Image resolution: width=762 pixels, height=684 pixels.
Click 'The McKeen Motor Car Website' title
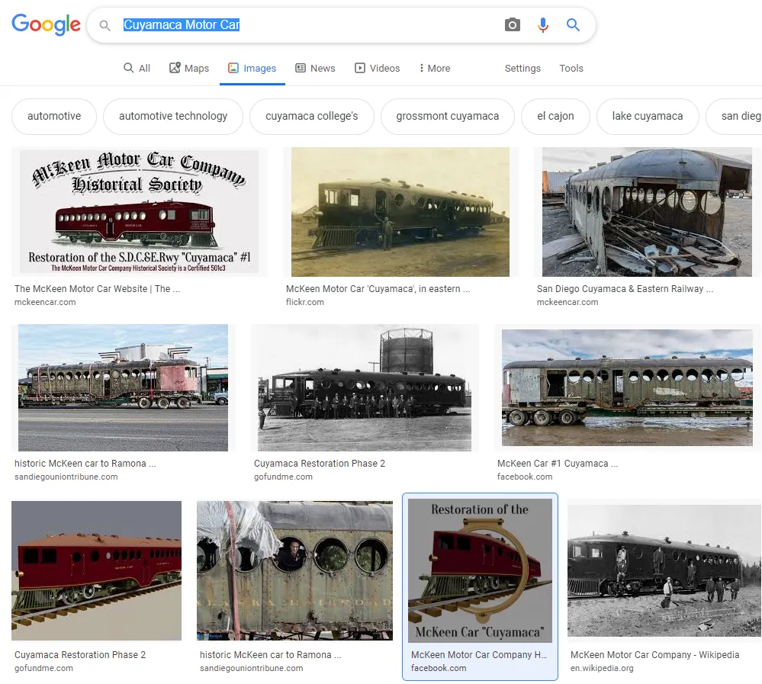[97, 288]
